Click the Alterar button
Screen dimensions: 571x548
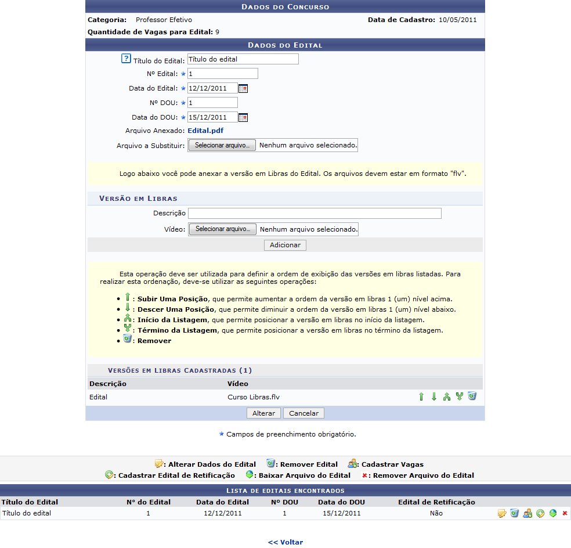tap(263, 413)
